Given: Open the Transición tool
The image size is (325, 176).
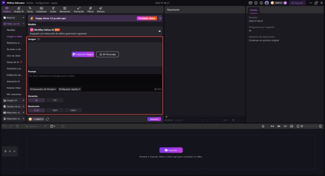Looking at the screenshot, I should point(79,9).
